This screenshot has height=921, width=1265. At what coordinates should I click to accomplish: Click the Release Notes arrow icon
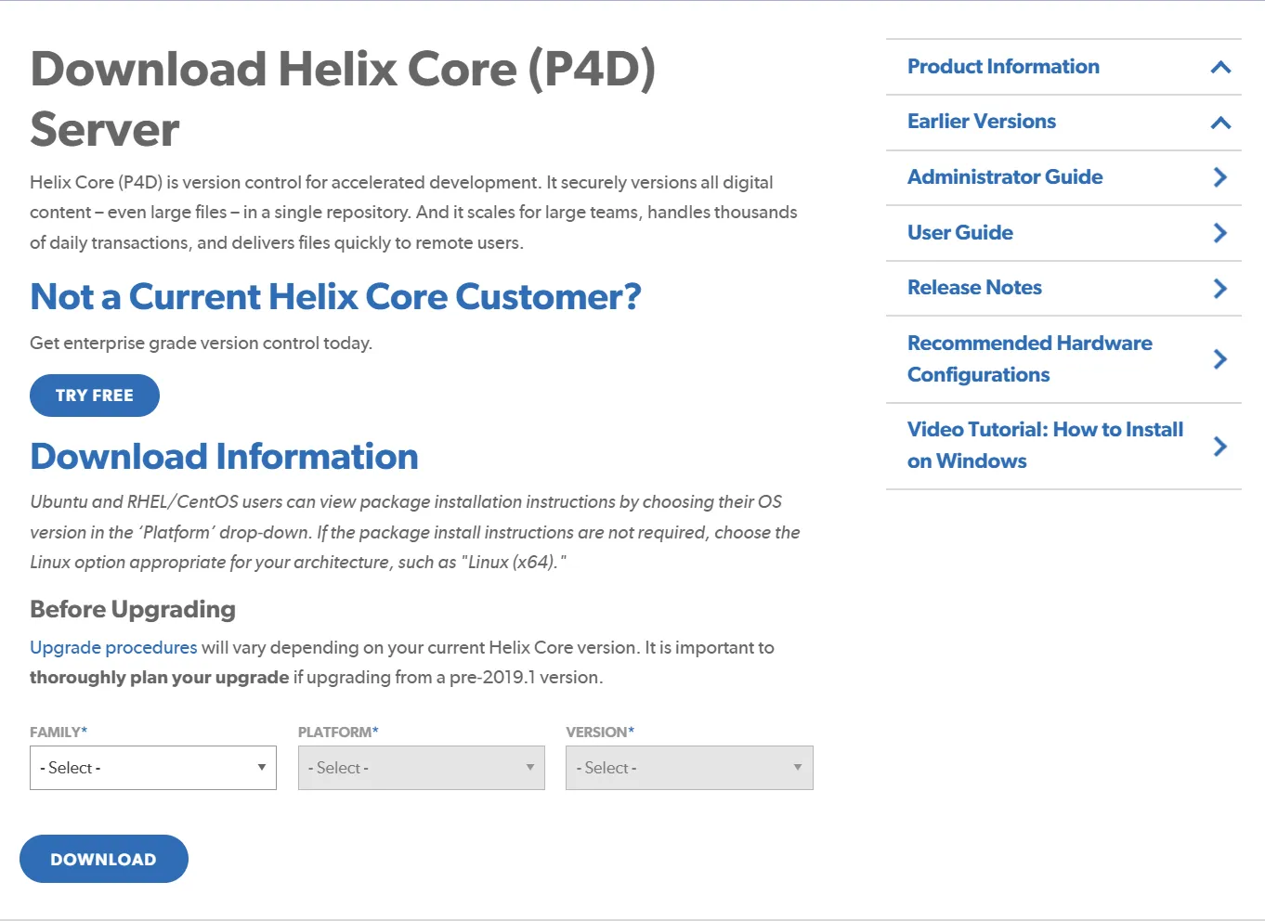1220,289
